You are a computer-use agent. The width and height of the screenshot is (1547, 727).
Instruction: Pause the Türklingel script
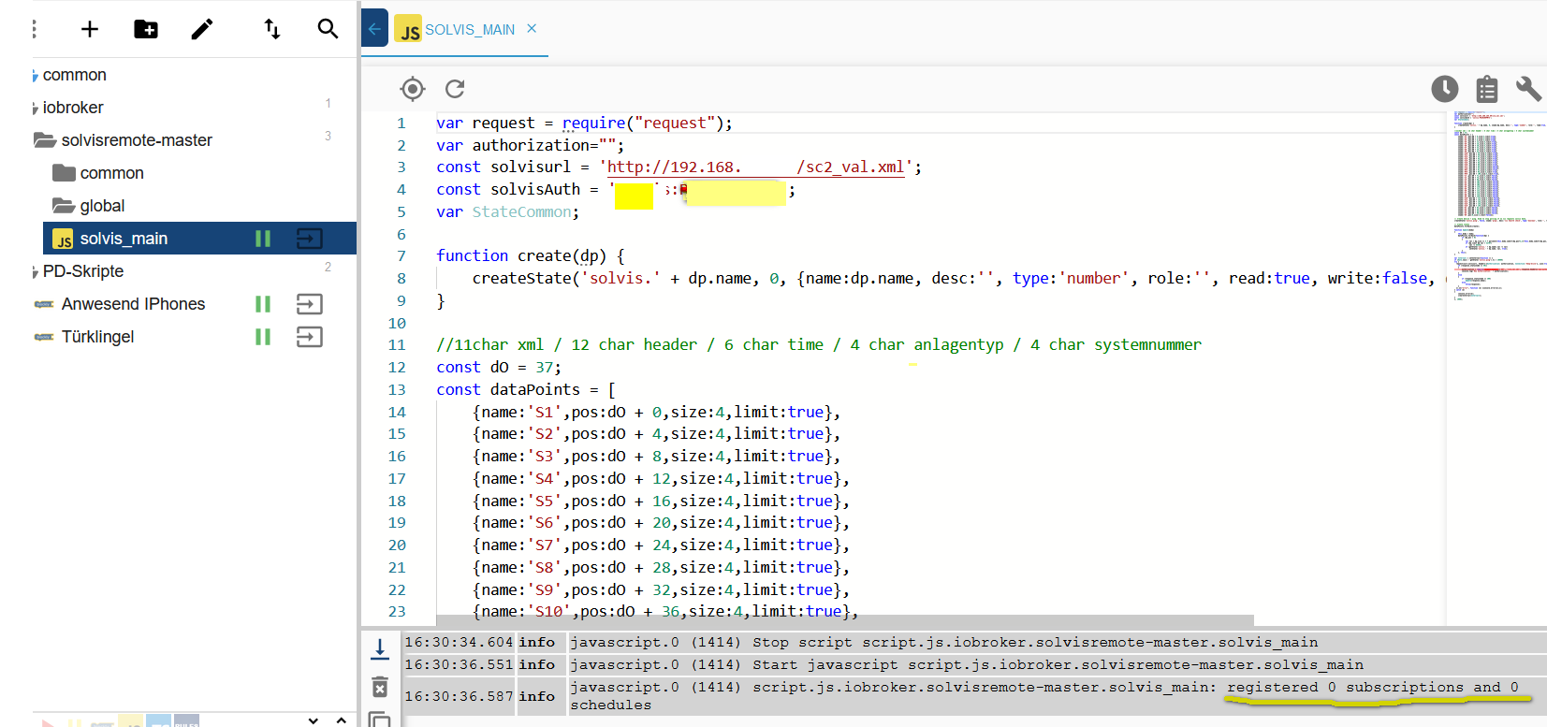tap(263, 337)
